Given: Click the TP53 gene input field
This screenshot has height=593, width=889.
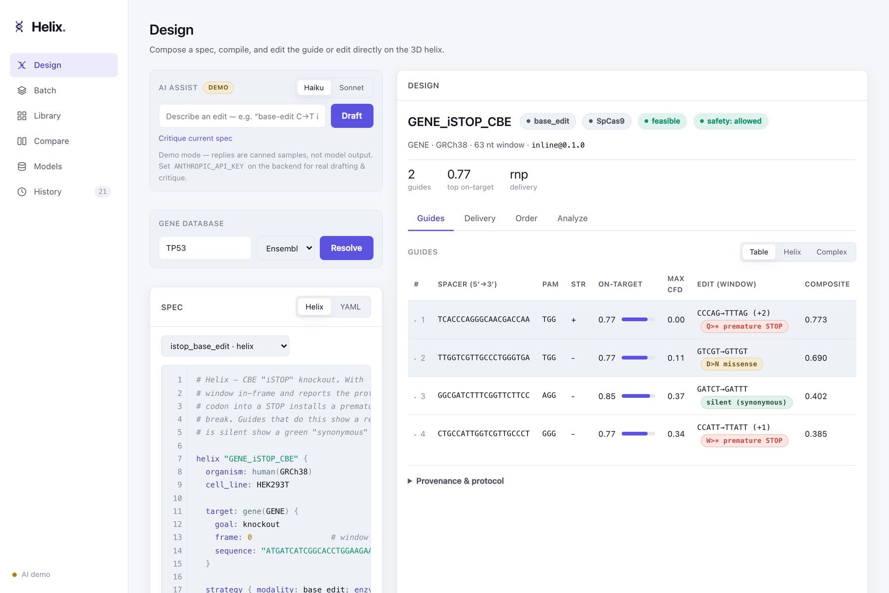Looking at the screenshot, I should tap(205, 248).
